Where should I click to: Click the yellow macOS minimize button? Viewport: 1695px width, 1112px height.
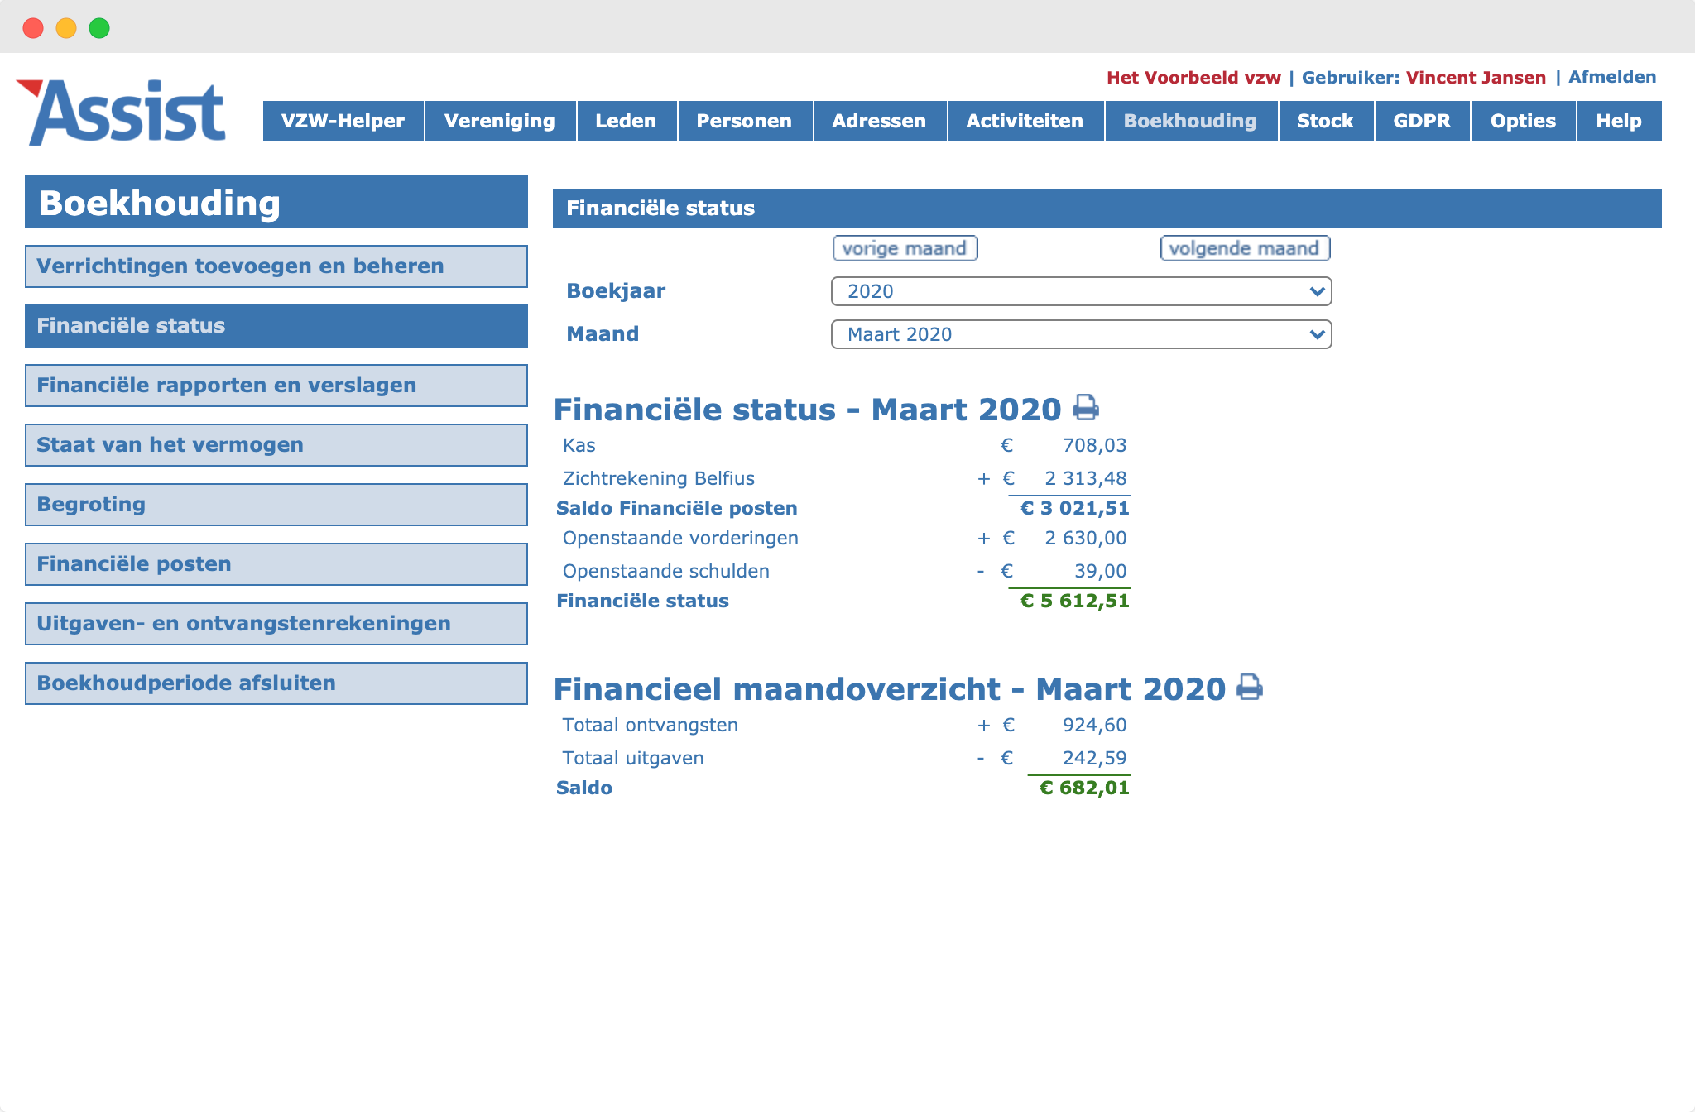pyautogui.click(x=66, y=28)
